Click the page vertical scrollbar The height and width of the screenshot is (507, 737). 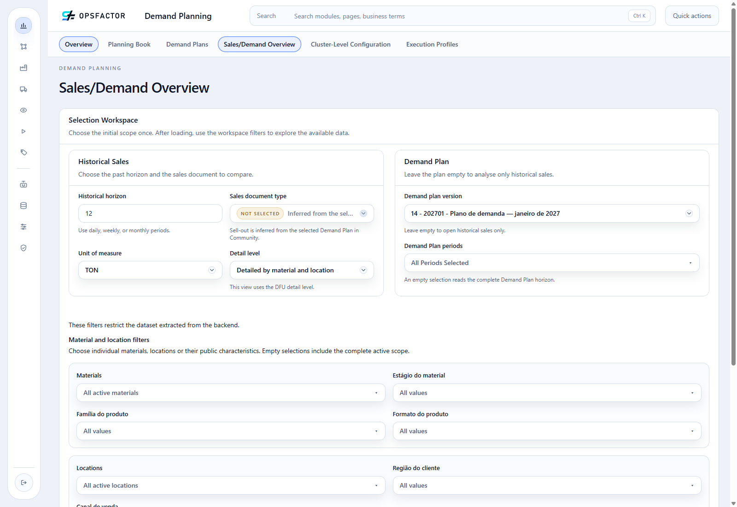click(x=733, y=187)
